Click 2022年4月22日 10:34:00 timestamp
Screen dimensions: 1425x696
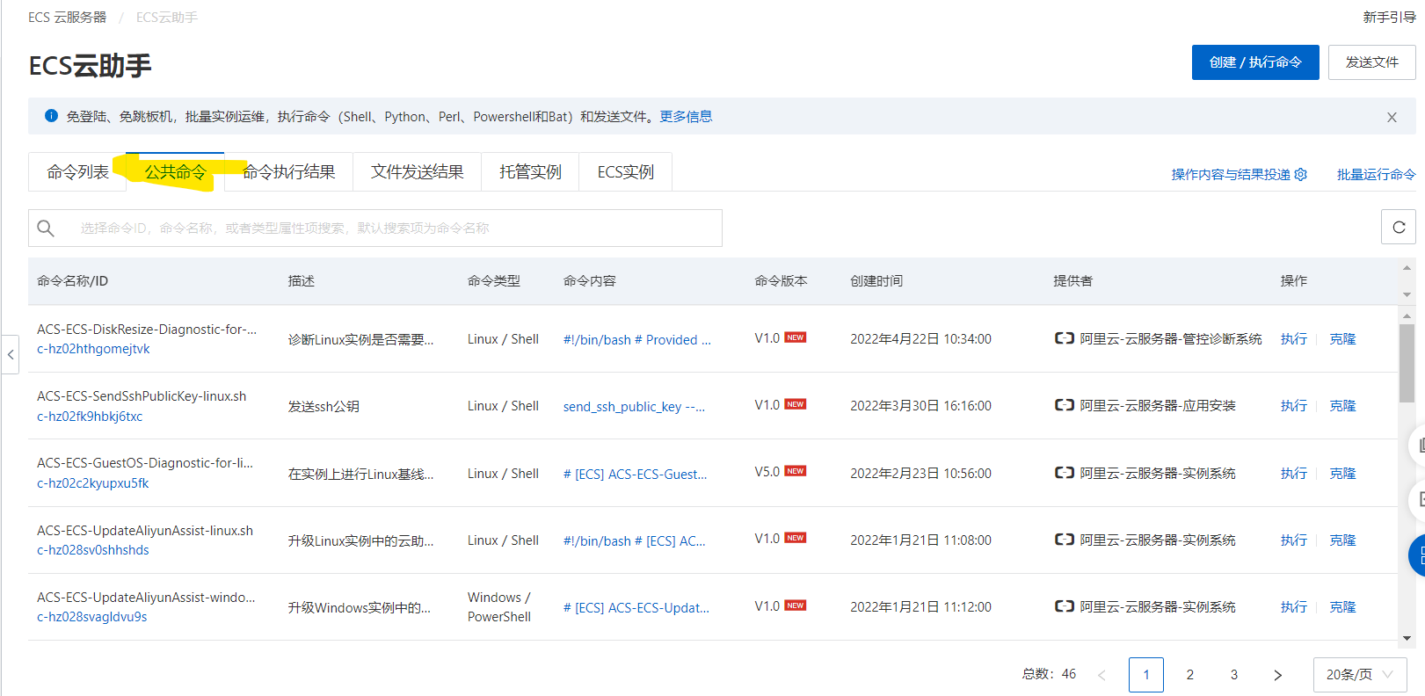[x=920, y=339]
